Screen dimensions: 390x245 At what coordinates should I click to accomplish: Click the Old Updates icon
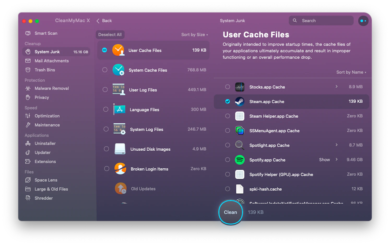pyautogui.click(x=121, y=188)
